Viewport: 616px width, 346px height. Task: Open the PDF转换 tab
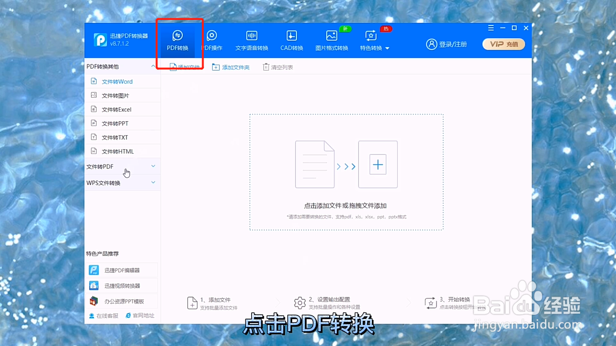[x=178, y=40]
